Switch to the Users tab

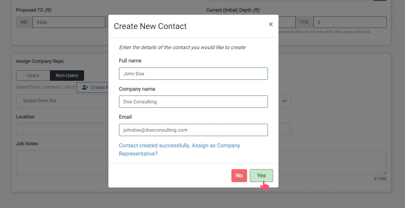coord(33,75)
